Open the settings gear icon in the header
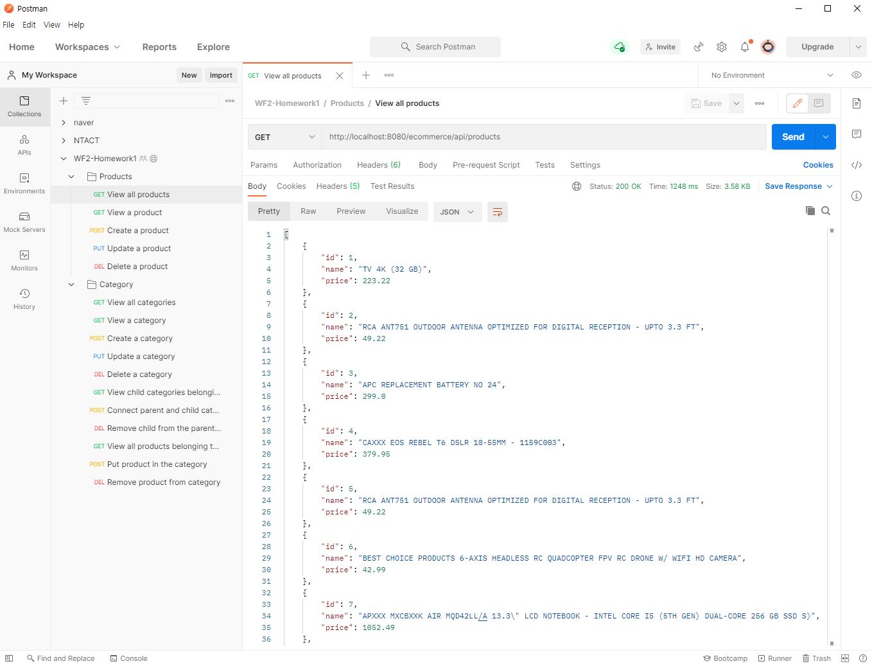The width and height of the screenshot is (872, 666). (x=722, y=47)
